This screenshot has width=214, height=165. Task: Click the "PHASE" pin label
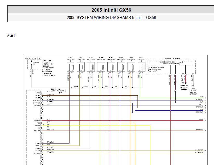[x=37, y=126]
